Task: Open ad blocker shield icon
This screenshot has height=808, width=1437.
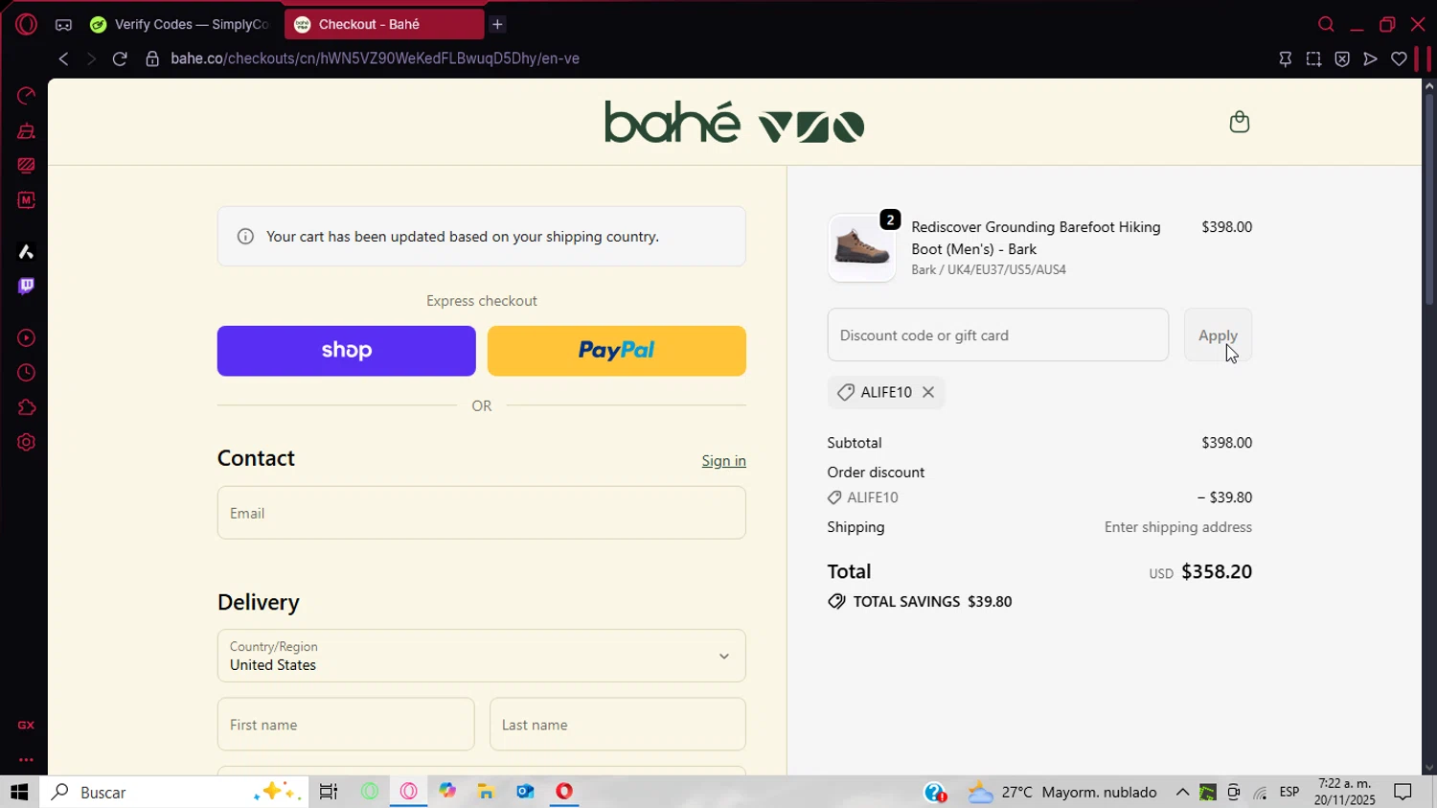Action: [1342, 58]
